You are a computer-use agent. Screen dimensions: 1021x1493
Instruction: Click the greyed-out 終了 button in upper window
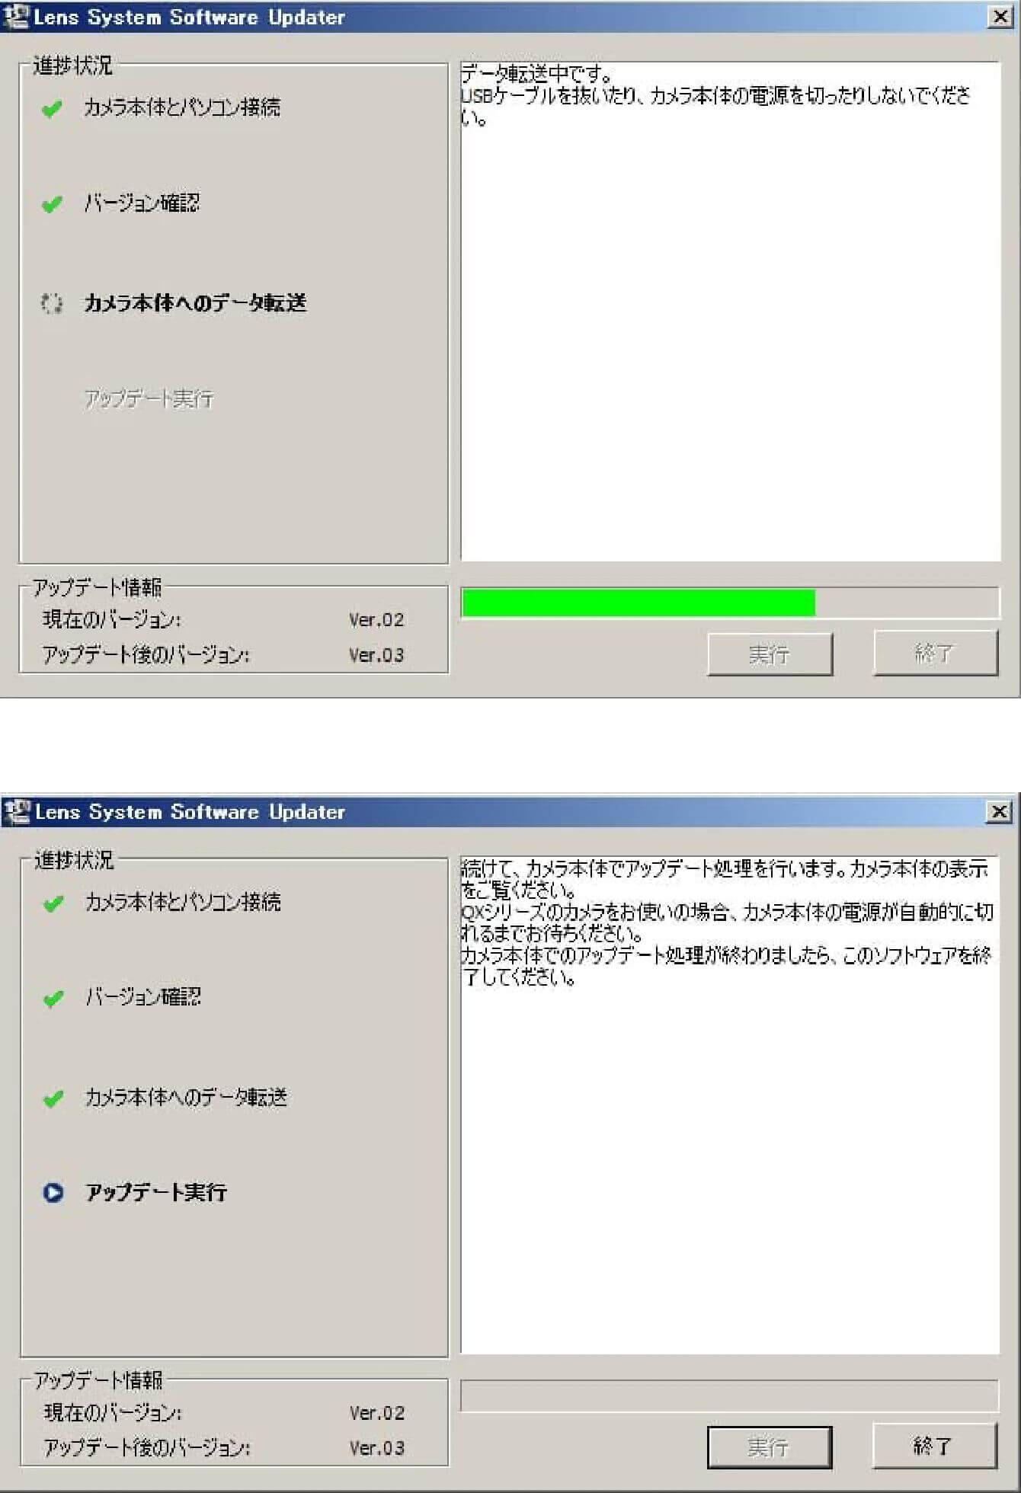coord(936,652)
